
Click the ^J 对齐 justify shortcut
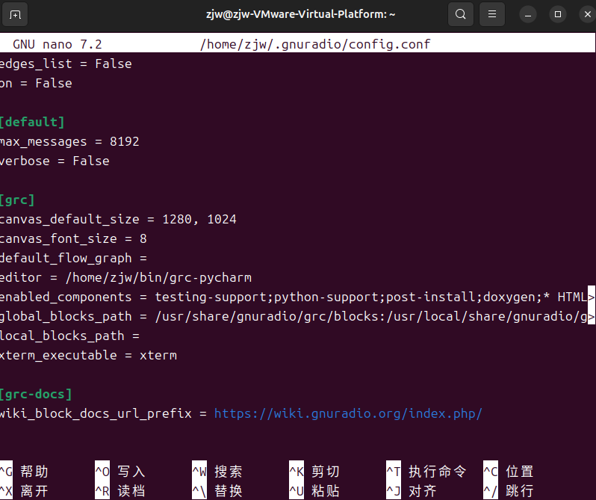(x=412, y=491)
